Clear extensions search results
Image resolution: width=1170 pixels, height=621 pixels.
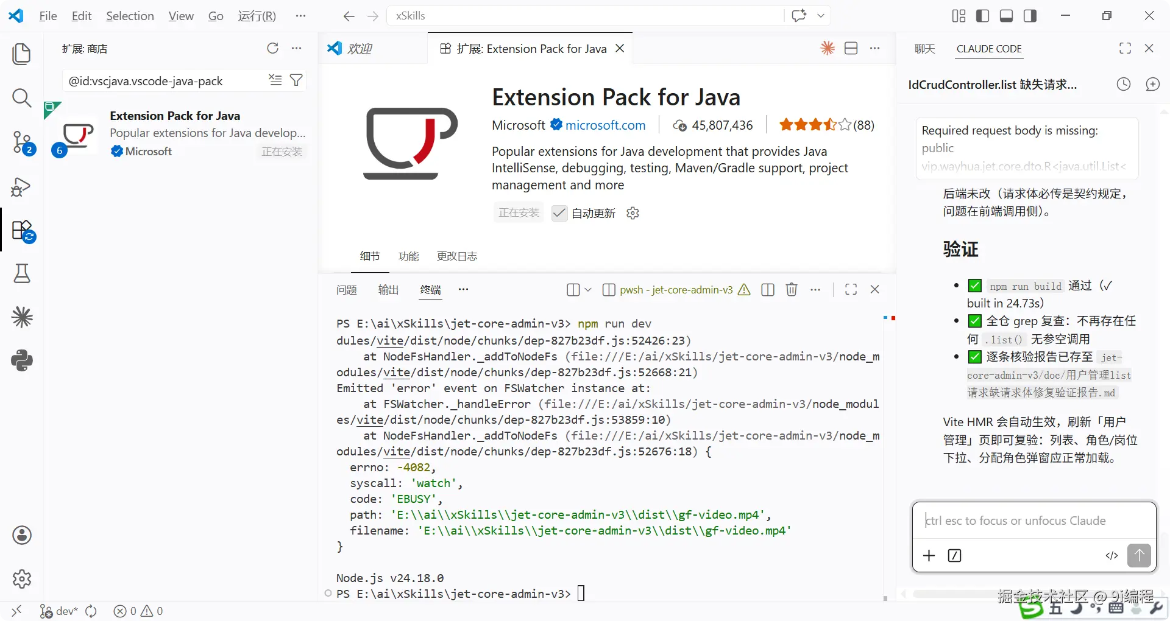pos(275,80)
